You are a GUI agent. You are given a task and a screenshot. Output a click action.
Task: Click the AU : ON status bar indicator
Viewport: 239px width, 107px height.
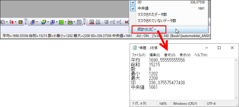pyautogui.click(x=143, y=36)
